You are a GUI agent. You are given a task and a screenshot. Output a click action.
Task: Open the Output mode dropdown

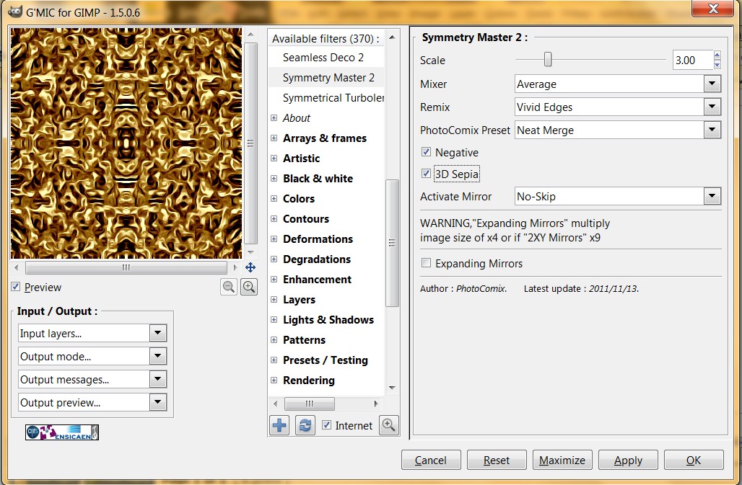[92, 356]
